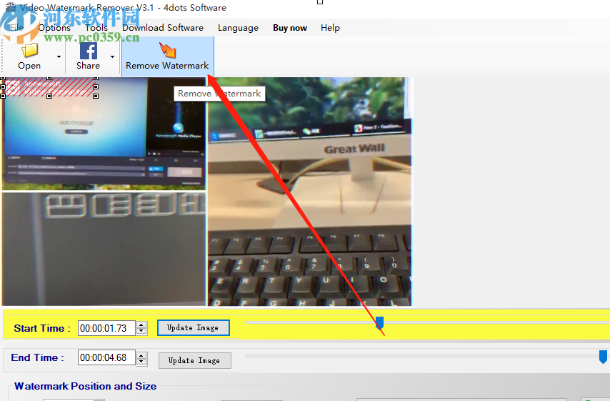This screenshot has width=610, height=401.
Task: Open the Tools menu
Action: [x=96, y=28]
